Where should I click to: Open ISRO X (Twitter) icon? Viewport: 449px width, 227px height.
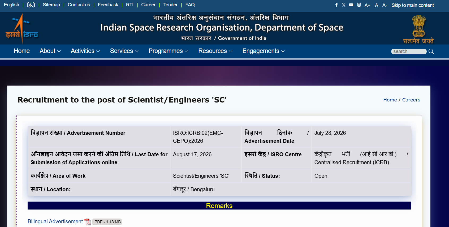click(344, 5)
